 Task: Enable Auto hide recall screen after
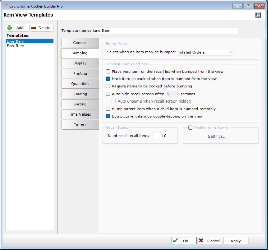click(x=108, y=94)
